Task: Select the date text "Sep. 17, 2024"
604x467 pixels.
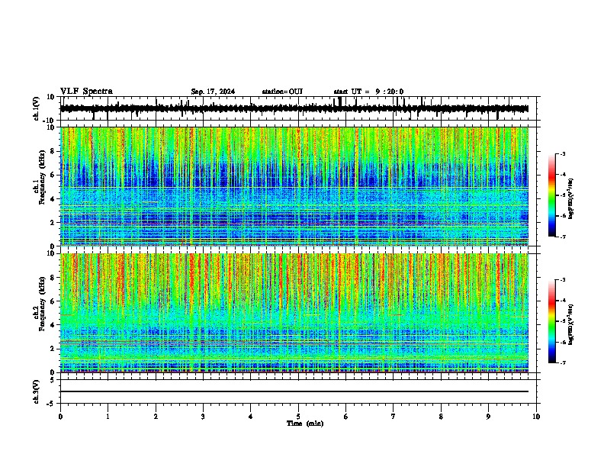Action: click(213, 92)
